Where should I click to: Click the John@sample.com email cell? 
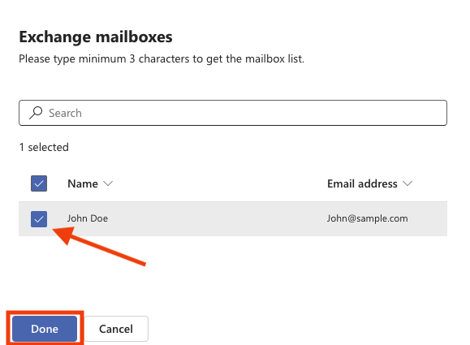(x=367, y=218)
